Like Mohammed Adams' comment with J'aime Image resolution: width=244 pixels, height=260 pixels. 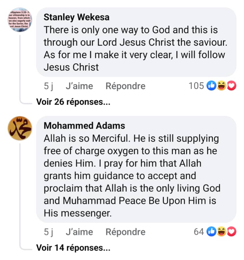(x=79, y=232)
